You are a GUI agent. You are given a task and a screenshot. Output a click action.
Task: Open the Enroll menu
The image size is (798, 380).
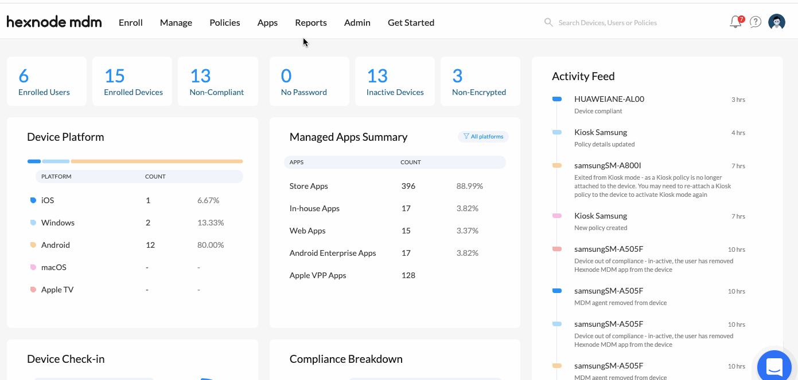(131, 23)
